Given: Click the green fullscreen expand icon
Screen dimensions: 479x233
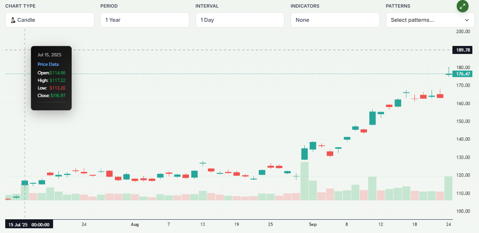Looking at the screenshot, I should click(462, 6).
